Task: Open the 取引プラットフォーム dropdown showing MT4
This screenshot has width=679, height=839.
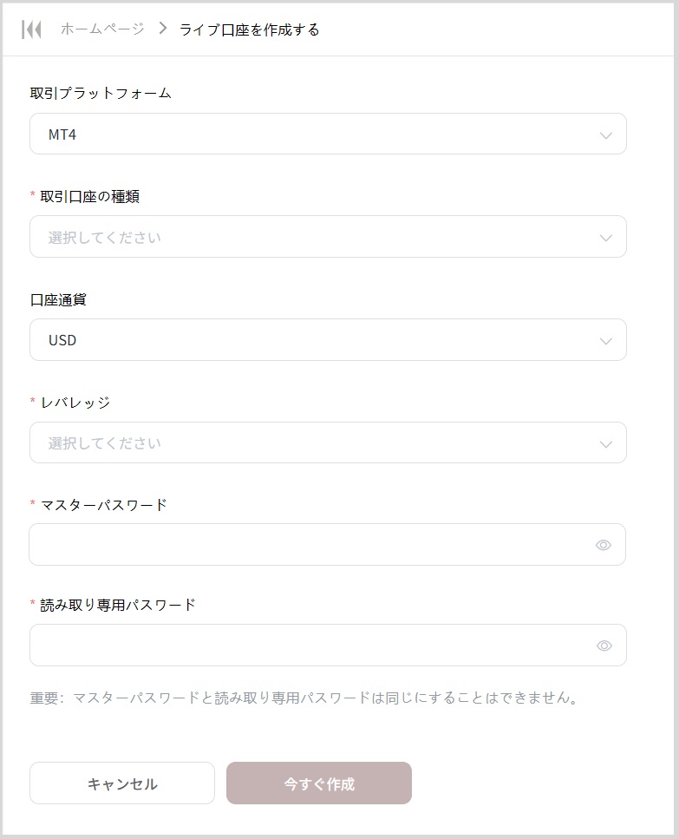Action: (312, 134)
